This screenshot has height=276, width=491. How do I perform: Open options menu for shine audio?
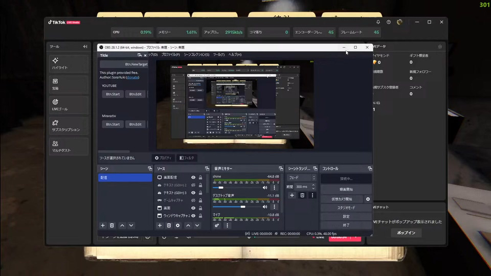tap(274, 188)
